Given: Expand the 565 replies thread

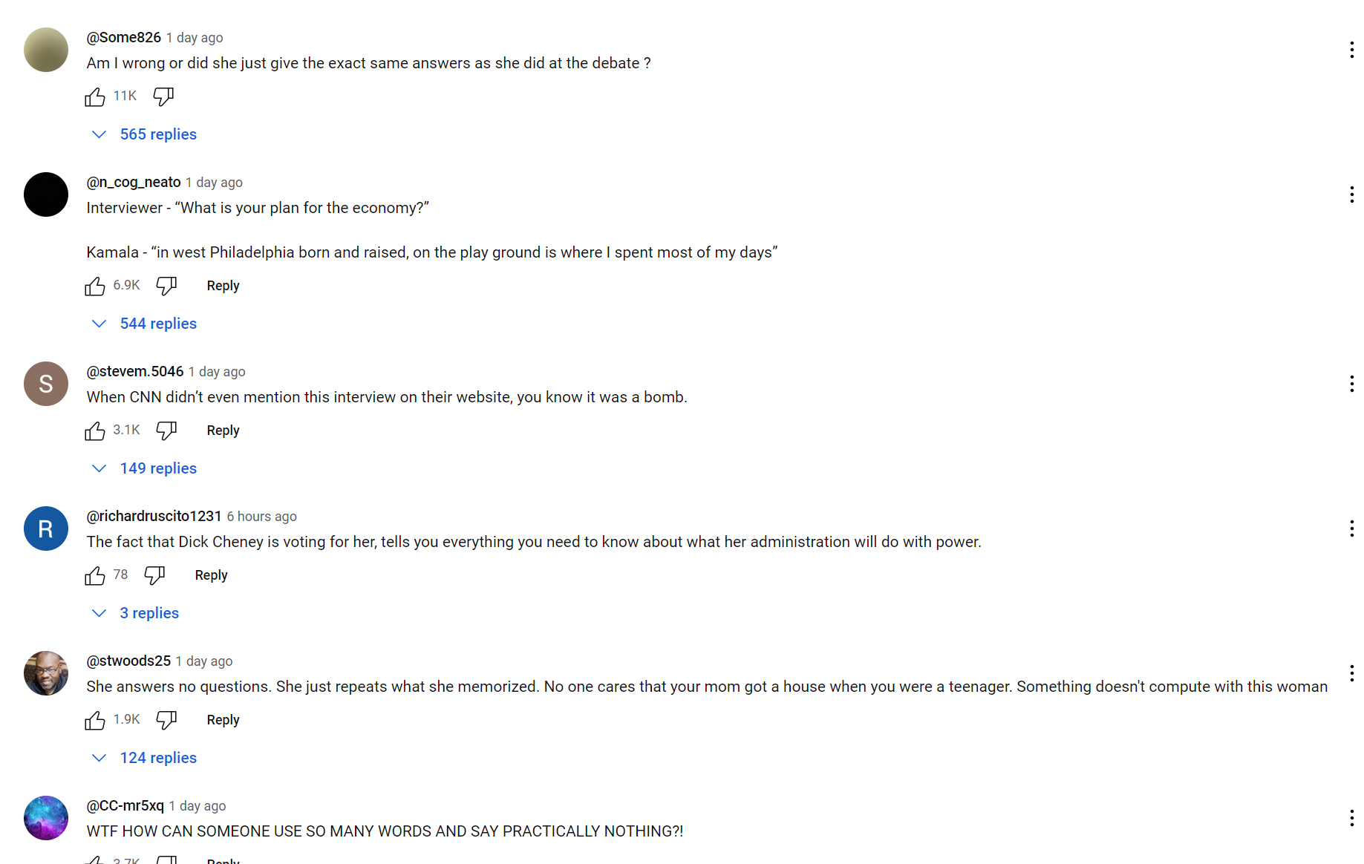Looking at the screenshot, I should coord(157,134).
